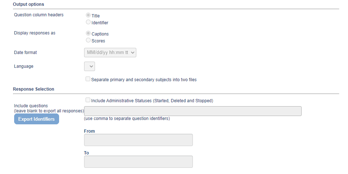Select the Title radio button
348x174 pixels.
click(88, 16)
